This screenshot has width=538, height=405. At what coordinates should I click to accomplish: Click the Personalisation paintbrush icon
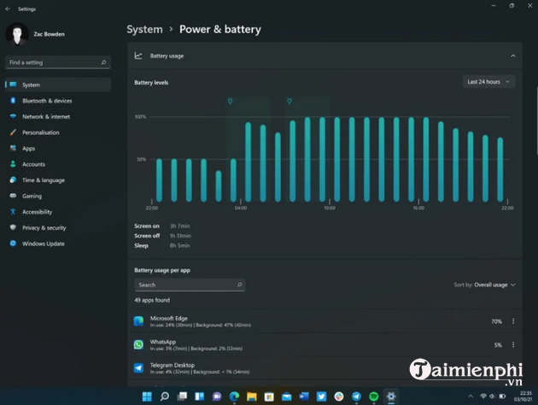pos(13,132)
